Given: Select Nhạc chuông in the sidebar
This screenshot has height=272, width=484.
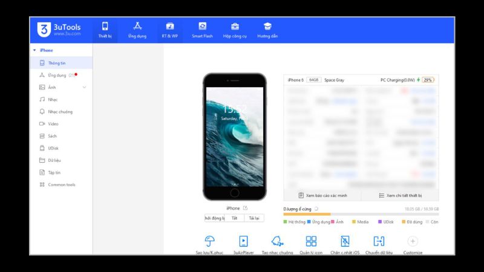Looking at the screenshot, I should pos(60,112).
